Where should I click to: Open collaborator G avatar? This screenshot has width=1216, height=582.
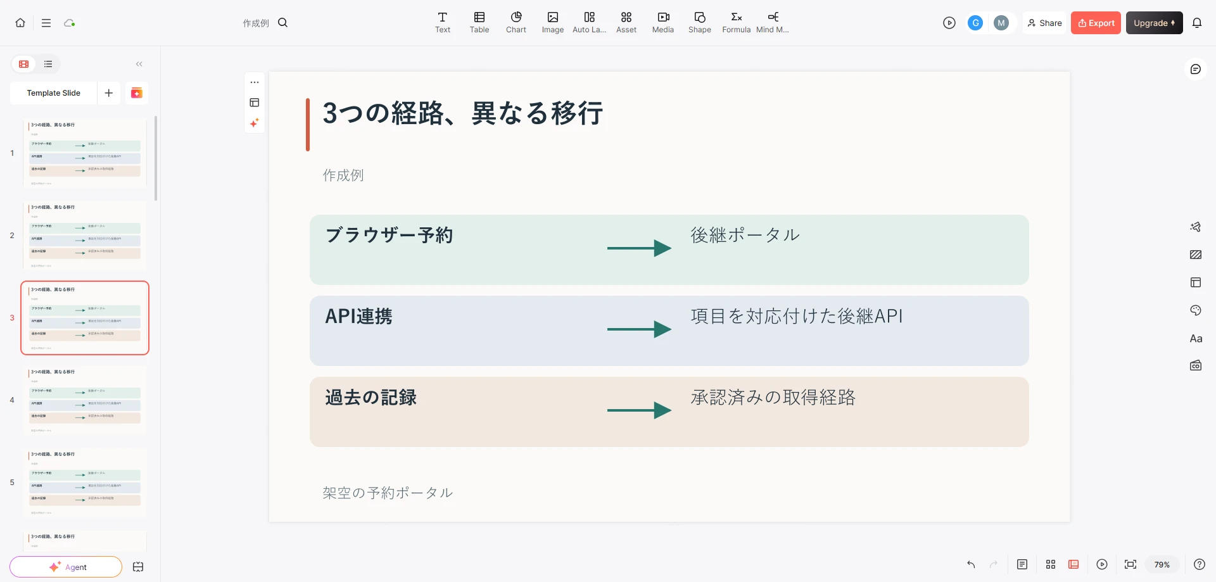(975, 23)
